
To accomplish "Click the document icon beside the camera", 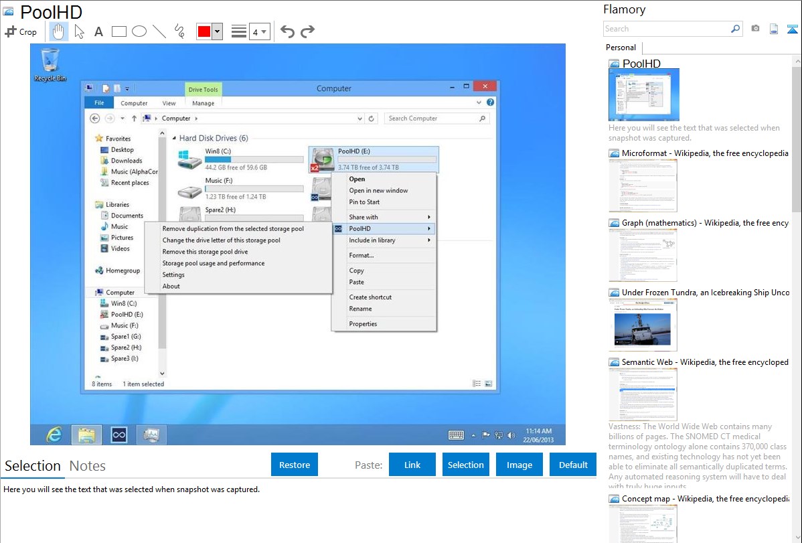I will pos(774,29).
